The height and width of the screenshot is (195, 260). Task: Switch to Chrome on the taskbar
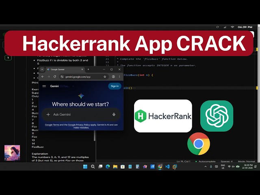(x=160, y=167)
